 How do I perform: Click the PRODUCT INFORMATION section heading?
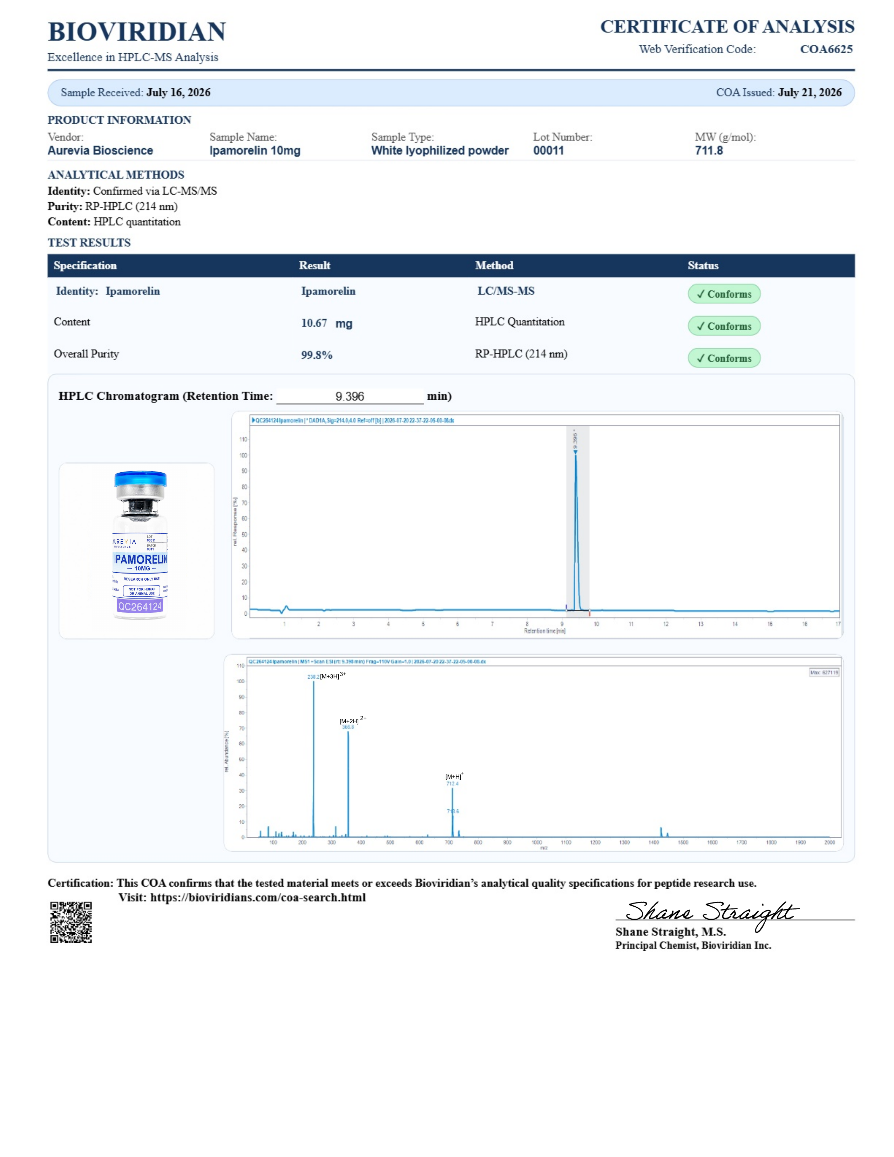[x=120, y=120]
